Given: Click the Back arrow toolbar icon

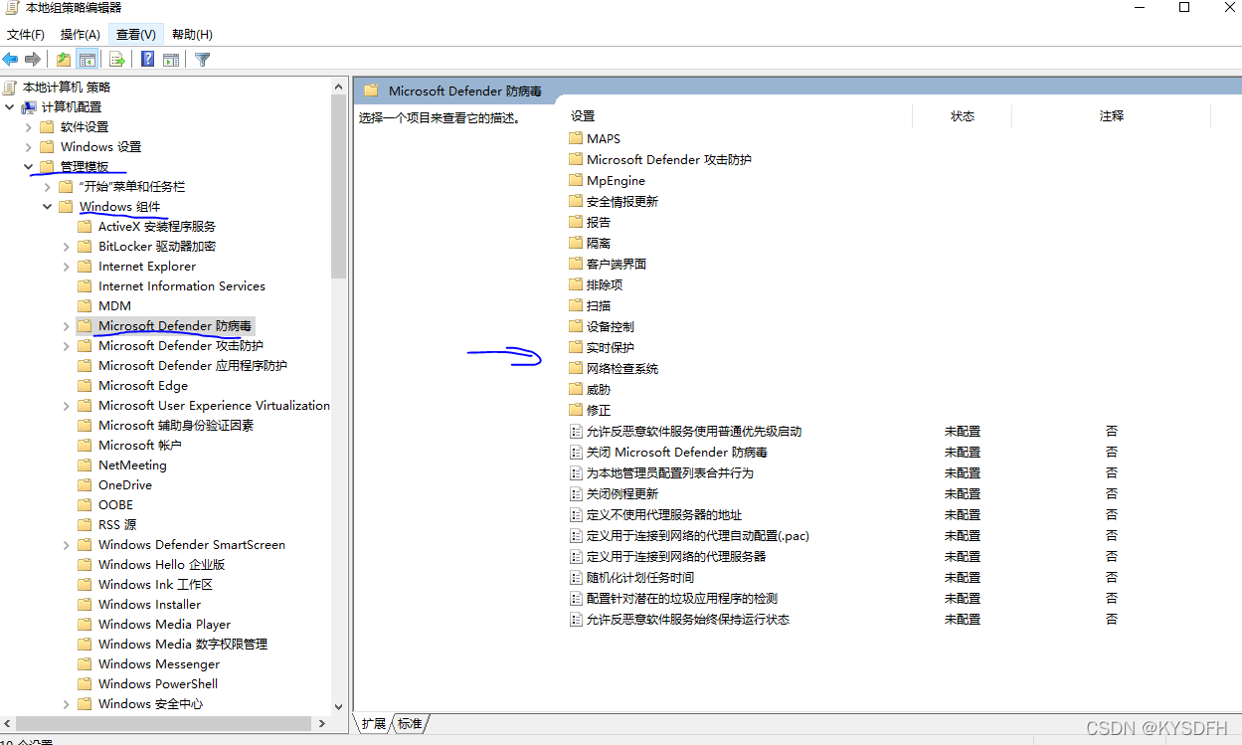Looking at the screenshot, I should [x=11, y=60].
